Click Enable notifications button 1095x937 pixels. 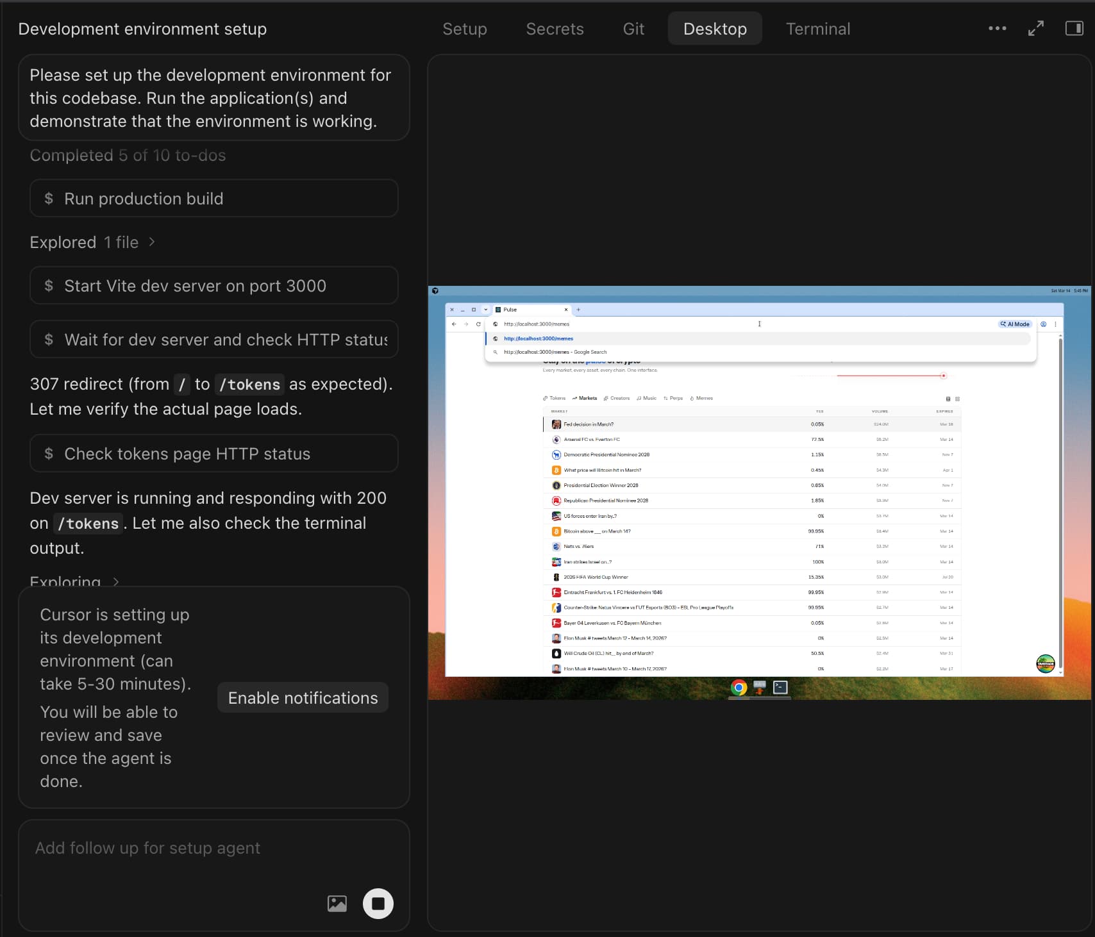(x=303, y=698)
